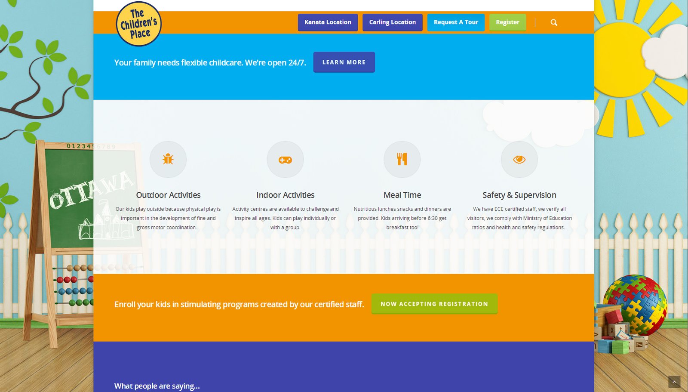This screenshot has width=688, height=392.
Task: Click the Request A Tour button
Action: point(456,22)
